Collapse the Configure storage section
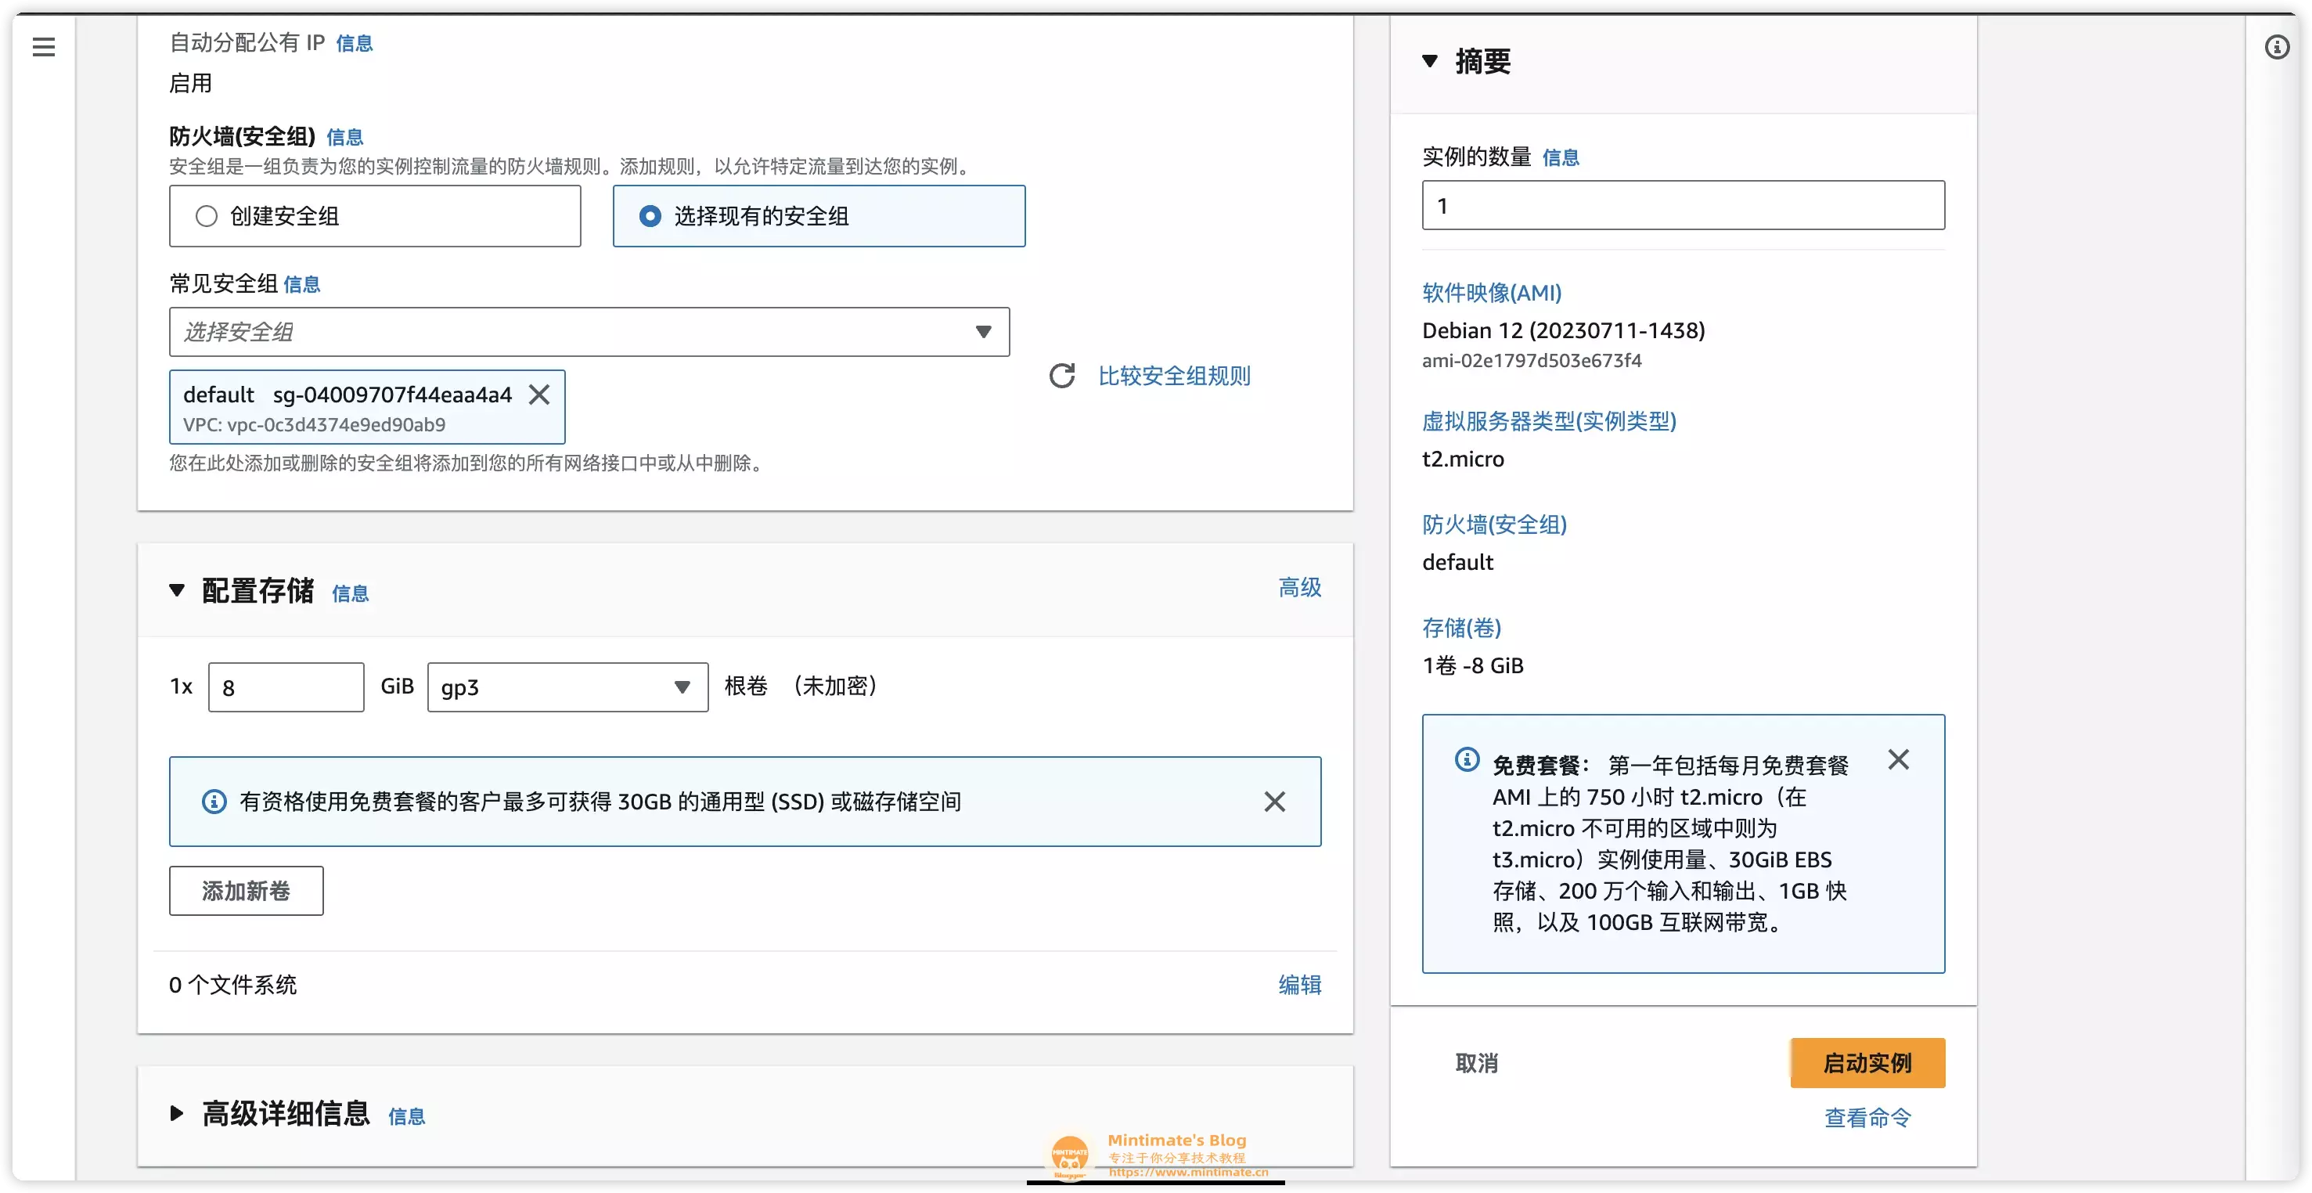This screenshot has height=1193, width=2312. point(177,589)
